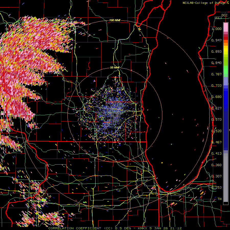Image resolution: width=230 pixels, height=230 pixels.
Task: Click the 0.520 scale value
Action: 216,131
